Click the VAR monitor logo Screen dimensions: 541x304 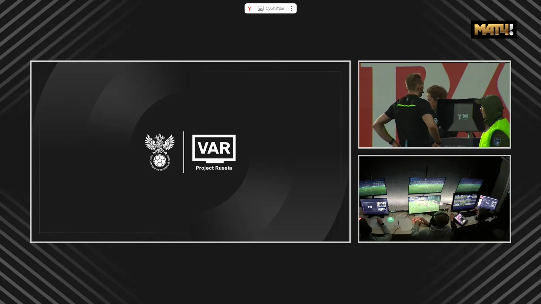214,149
